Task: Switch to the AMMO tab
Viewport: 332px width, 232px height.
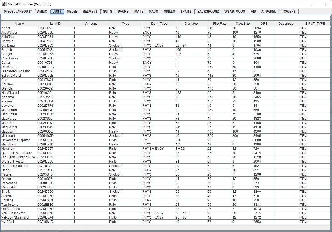Action: [x=42, y=12]
